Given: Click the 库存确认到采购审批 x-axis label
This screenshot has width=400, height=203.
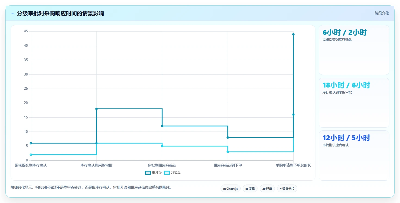Looking at the screenshot, I should pyautogui.click(x=97, y=165).
